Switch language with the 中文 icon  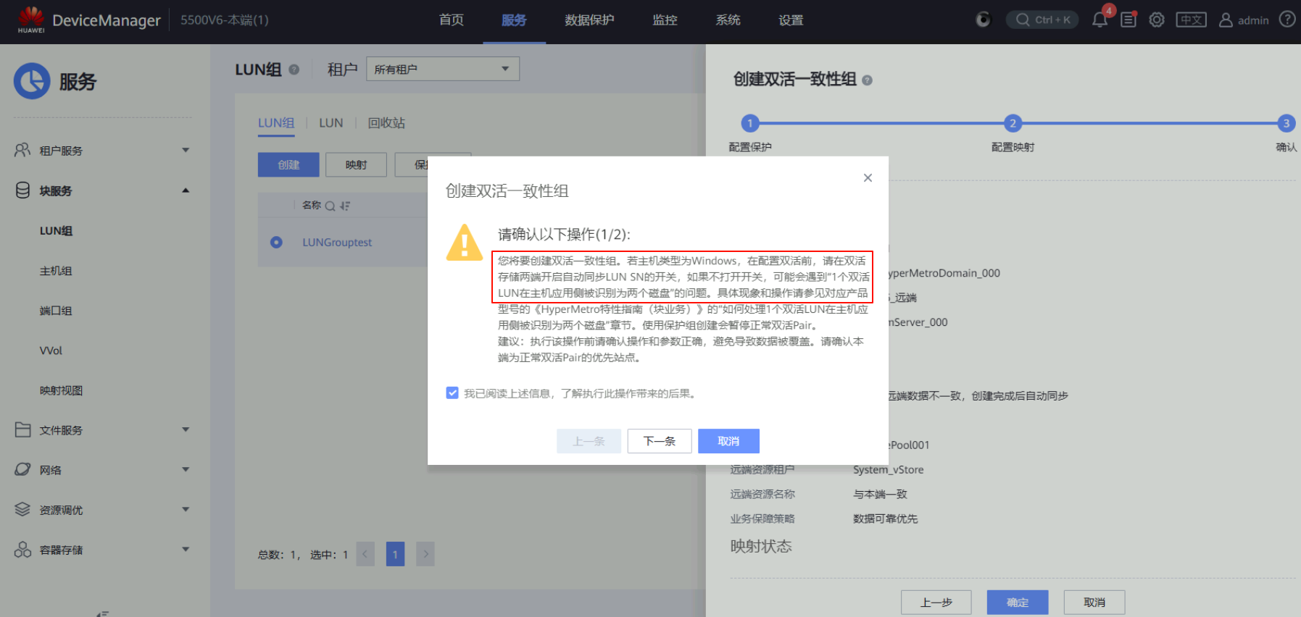tap(1191, 20)
